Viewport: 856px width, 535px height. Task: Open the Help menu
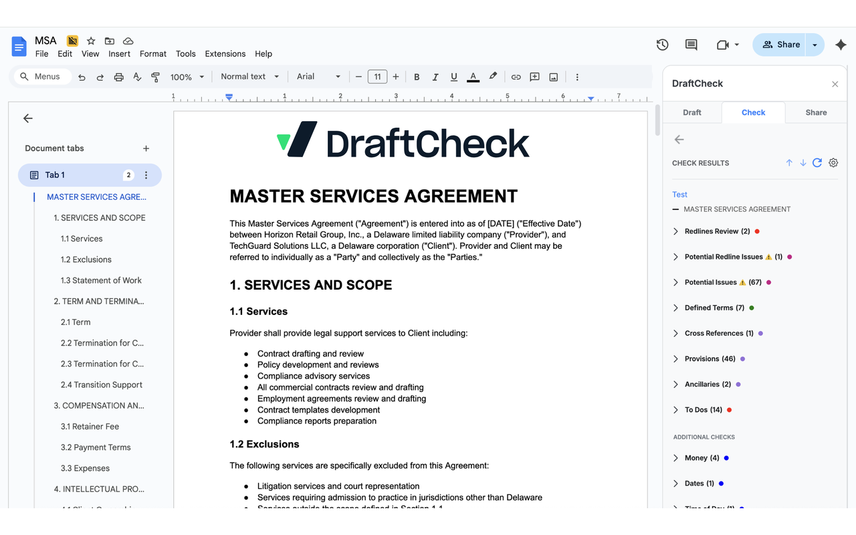pos(263,53)
